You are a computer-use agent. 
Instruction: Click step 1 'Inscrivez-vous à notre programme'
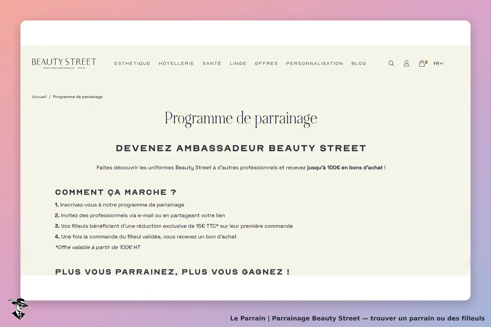click(119, 205)
